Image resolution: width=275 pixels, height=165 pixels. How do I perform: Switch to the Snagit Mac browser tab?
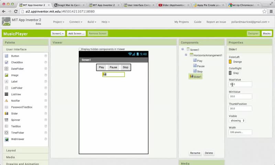69,5
